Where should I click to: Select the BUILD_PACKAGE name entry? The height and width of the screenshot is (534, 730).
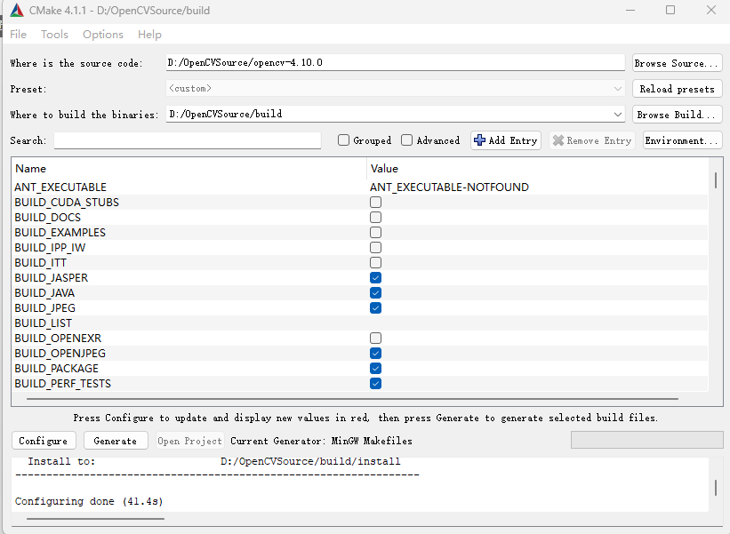click(x=56, y=369)
